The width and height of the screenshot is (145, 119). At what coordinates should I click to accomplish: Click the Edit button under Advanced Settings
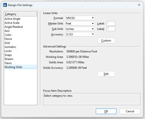pos(106,74)
